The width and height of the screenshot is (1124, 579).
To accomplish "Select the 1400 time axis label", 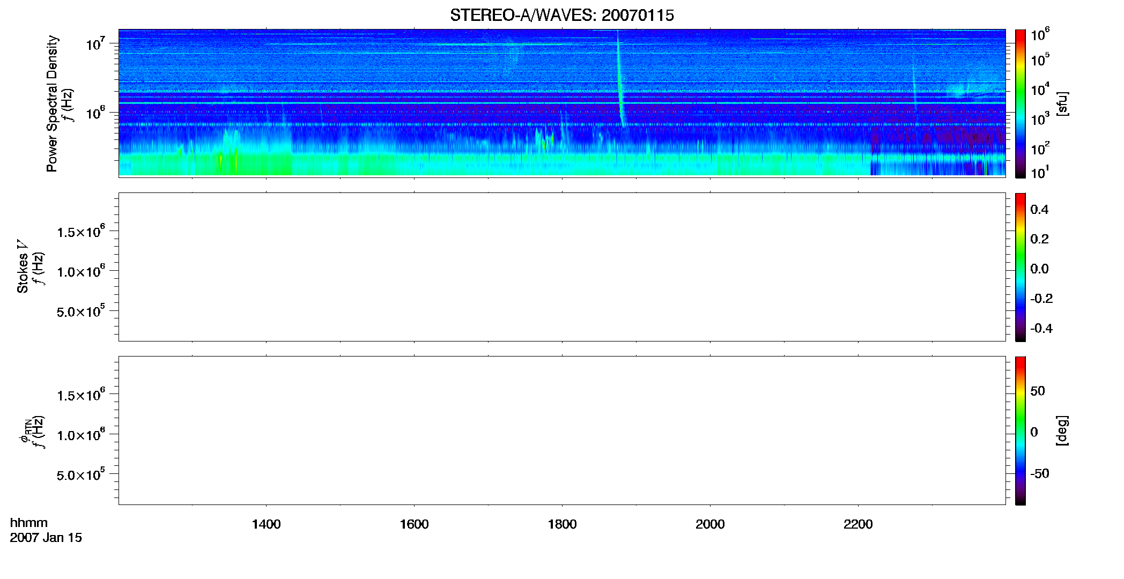I will coord(266,524).
